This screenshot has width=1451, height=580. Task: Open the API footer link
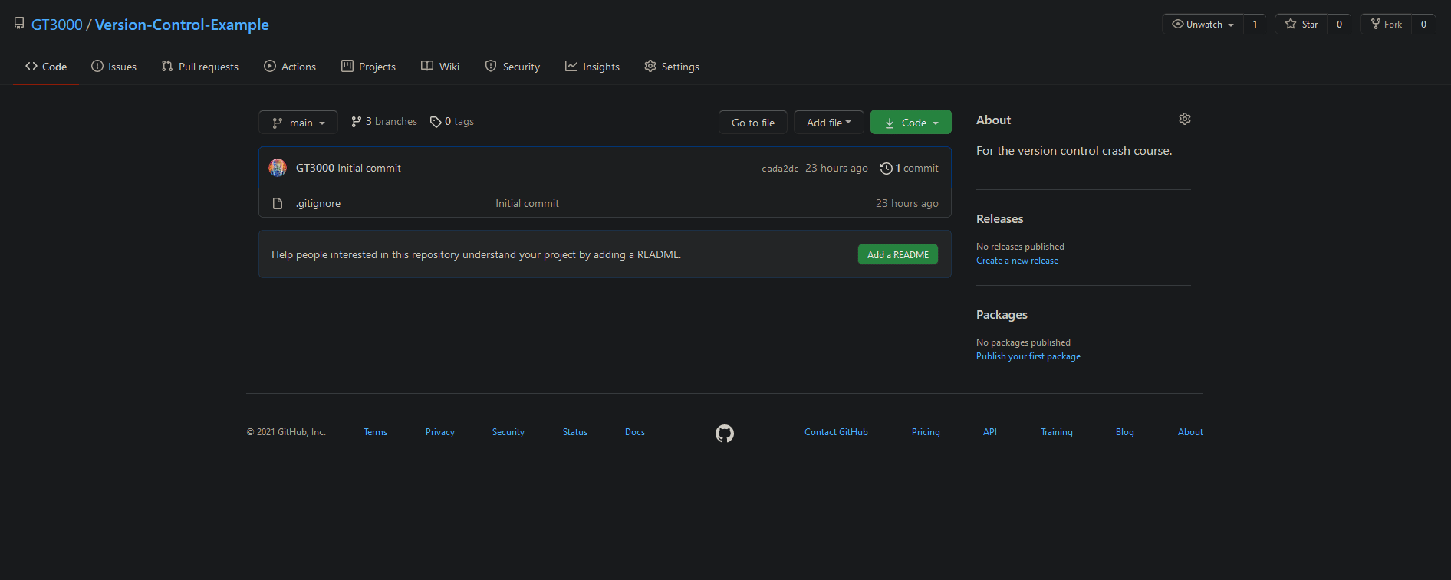coord(990,432)
